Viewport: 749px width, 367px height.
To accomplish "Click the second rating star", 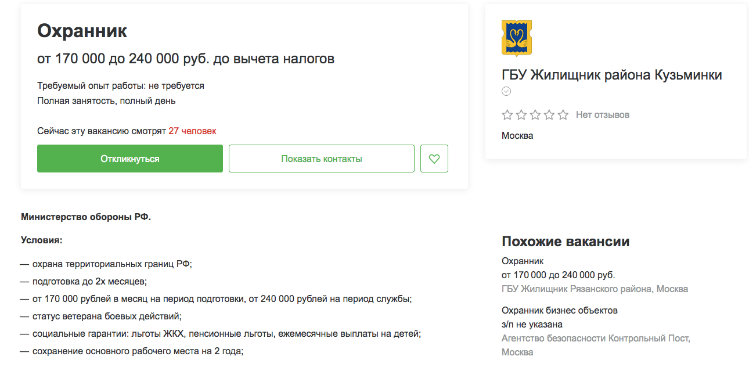I will pos(521,114).
